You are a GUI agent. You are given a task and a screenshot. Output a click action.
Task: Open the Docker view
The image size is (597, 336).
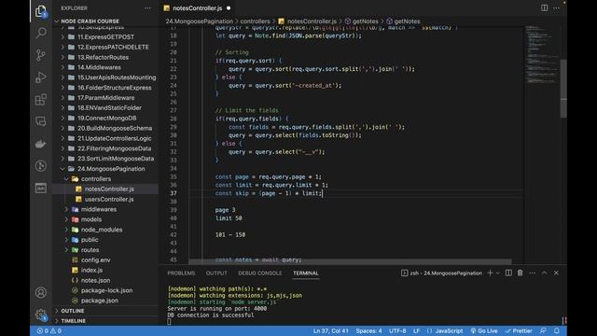41,144
